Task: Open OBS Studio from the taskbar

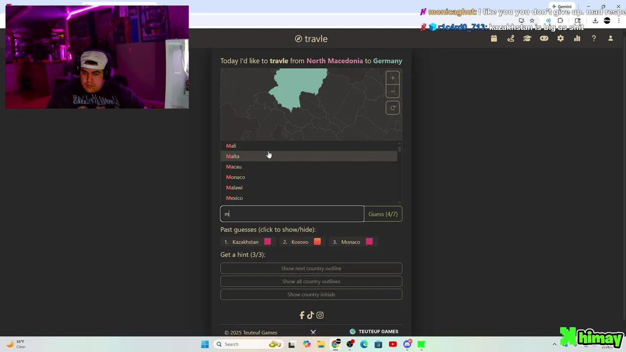Action: click(x=350, y=344)
